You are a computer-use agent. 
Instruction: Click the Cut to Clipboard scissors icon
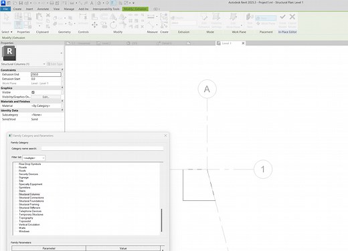click(x=48, y=15)
